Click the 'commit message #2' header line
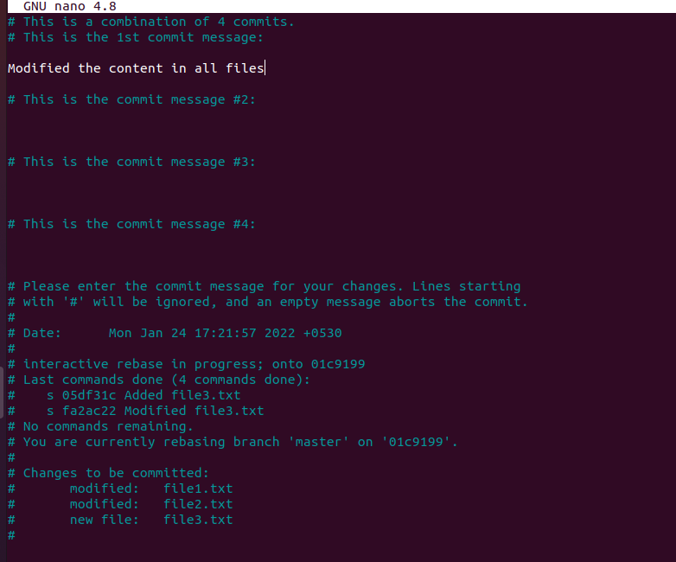The image size is (676, 562). [131, 99]
